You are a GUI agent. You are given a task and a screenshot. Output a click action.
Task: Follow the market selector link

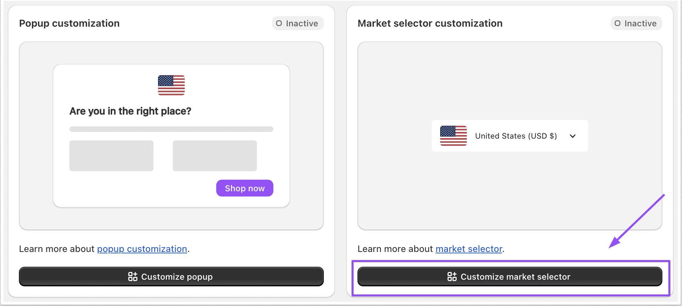[469, 249]
